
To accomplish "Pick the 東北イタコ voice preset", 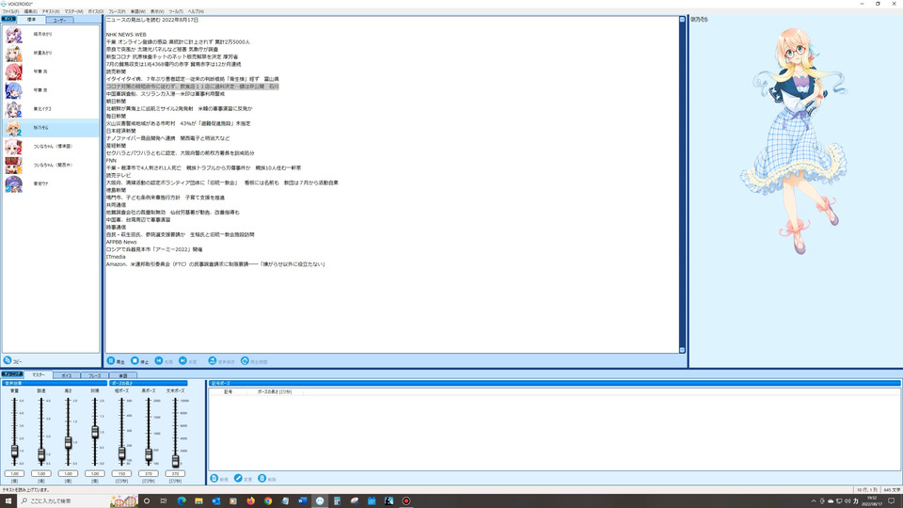I will [51, 109].
